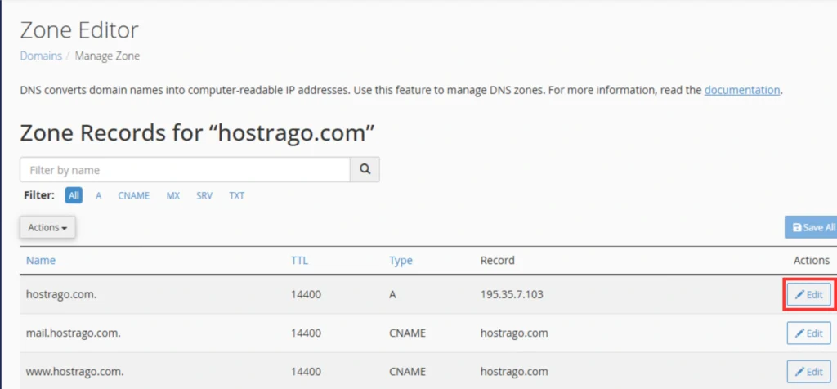
Task: Edit the hostrago.com. A record
Action: 808,294
